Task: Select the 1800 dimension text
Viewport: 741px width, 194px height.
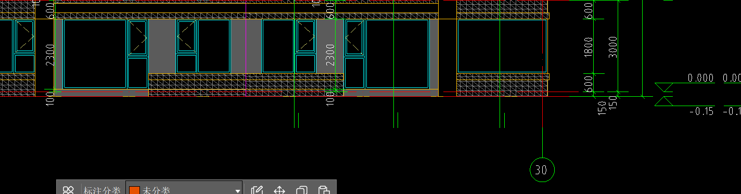Action: 589,47
